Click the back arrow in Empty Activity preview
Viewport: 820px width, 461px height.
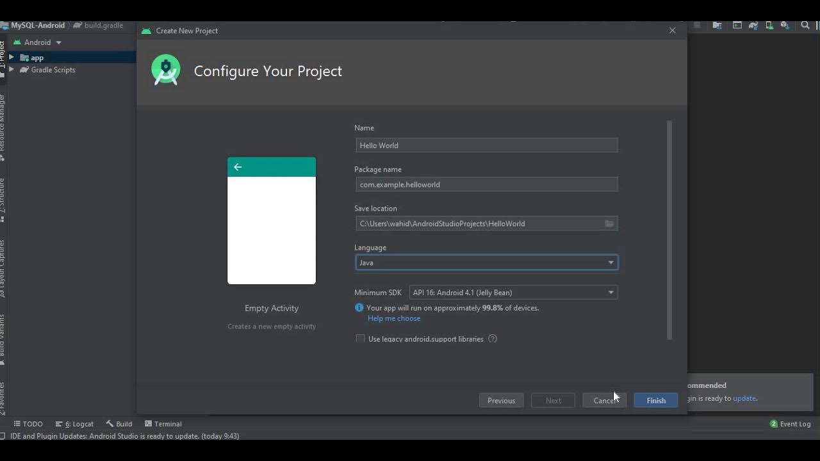tap(238, 167)
